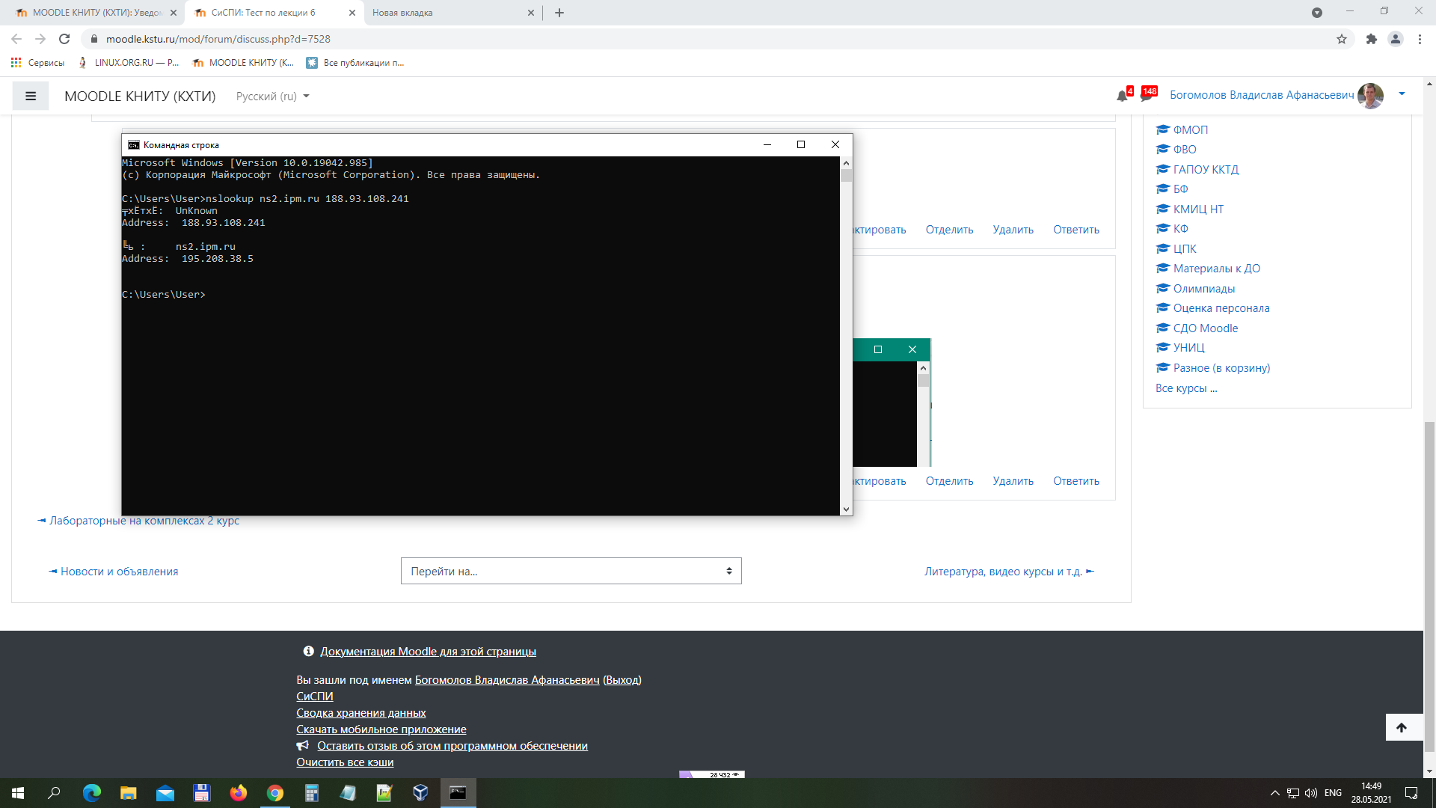Open the Windows Start menu
Image resolution: width=1436 pixels, height=808 pixels.
(x=18, y=793)
